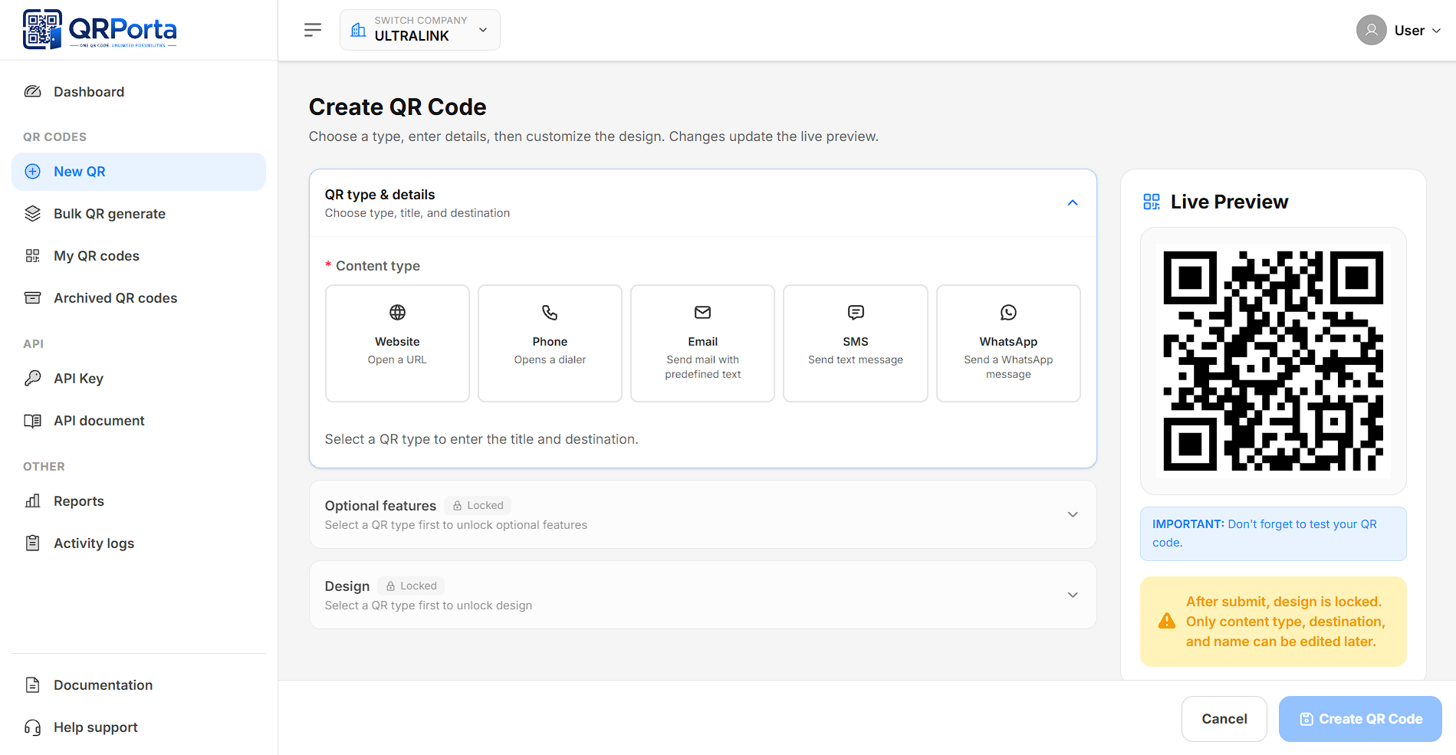The width and height of the screenshot is (1456, 755).
Task: Open the Switch Company ULTRALINK dropdown
Action: [420, 30]
